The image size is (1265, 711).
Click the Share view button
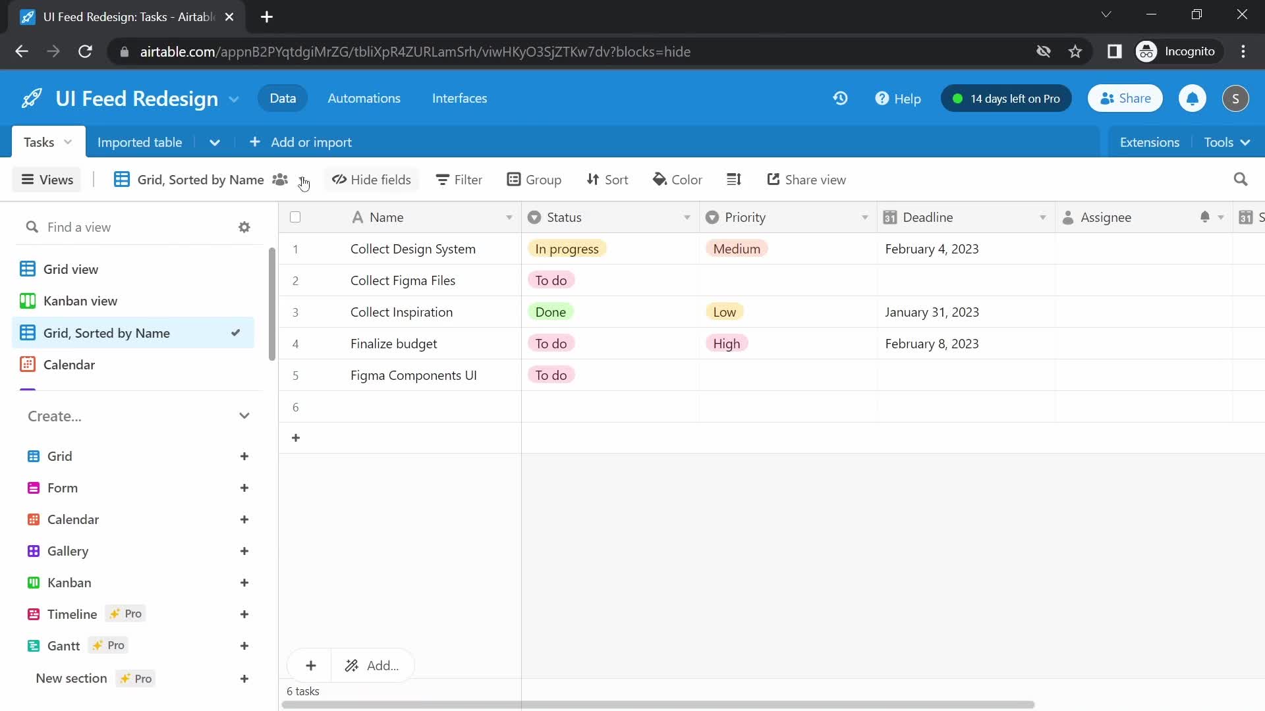point(806,179)
